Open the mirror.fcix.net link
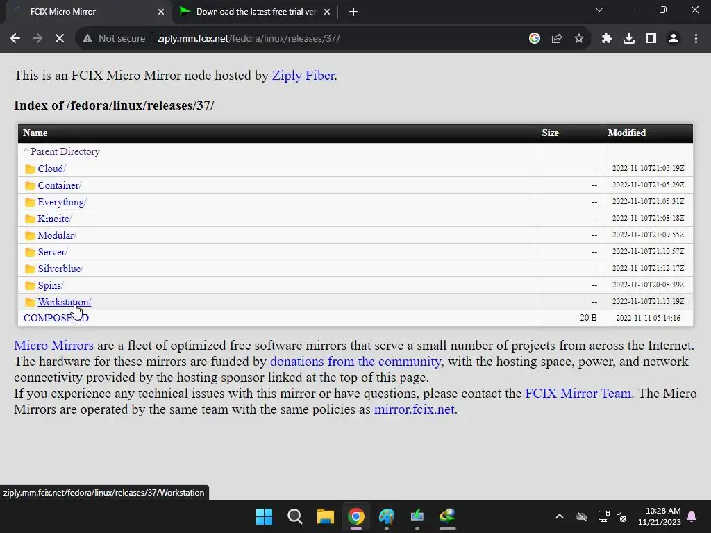The image size is (711, 533). click(x=414, y=409)
